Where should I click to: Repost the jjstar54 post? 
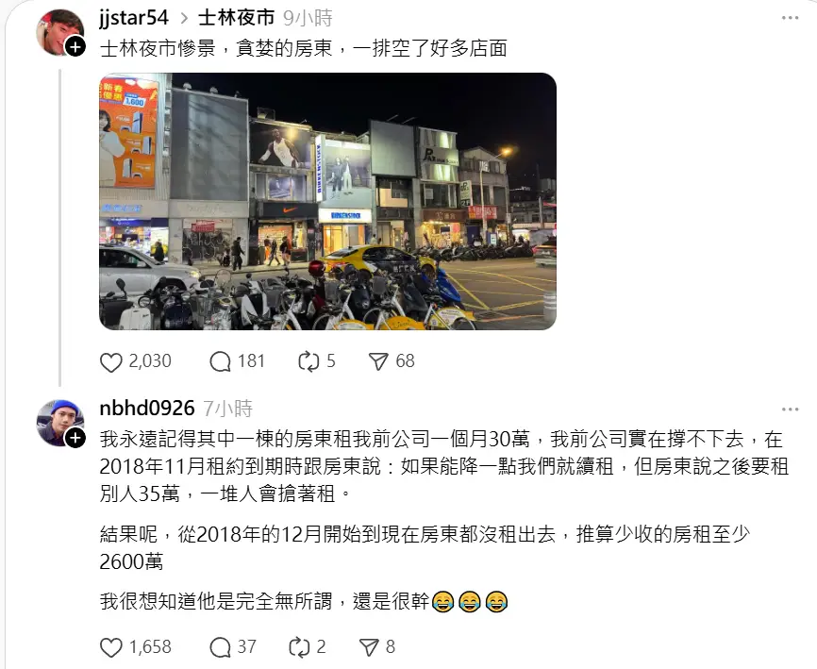308,361
